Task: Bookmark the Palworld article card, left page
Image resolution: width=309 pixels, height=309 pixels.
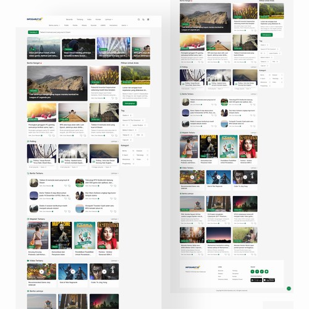Action: tap(116, 98)
